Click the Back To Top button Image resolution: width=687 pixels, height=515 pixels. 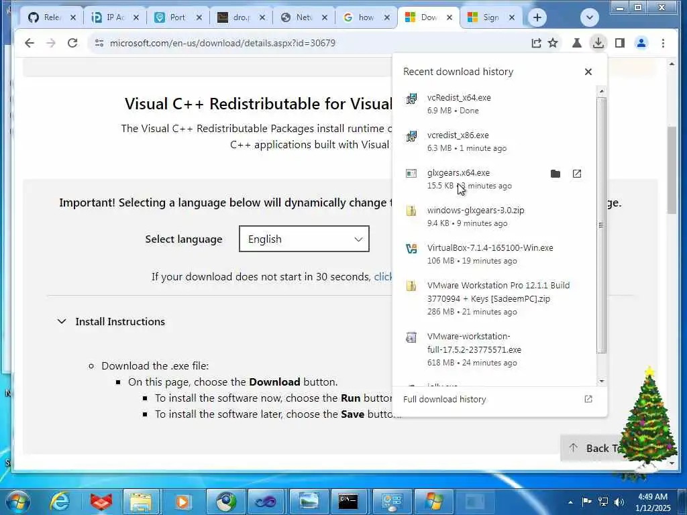pyautogui.click(x=594, y=448)
